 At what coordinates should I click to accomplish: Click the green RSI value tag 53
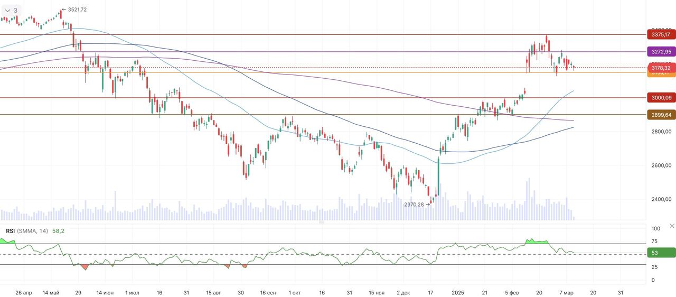[x=661, y=253]
